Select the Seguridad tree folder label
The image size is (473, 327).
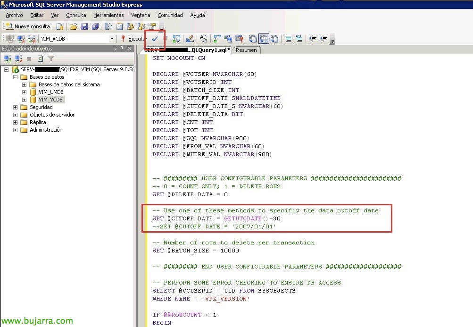pyautogui.click(x=41, y=107)
